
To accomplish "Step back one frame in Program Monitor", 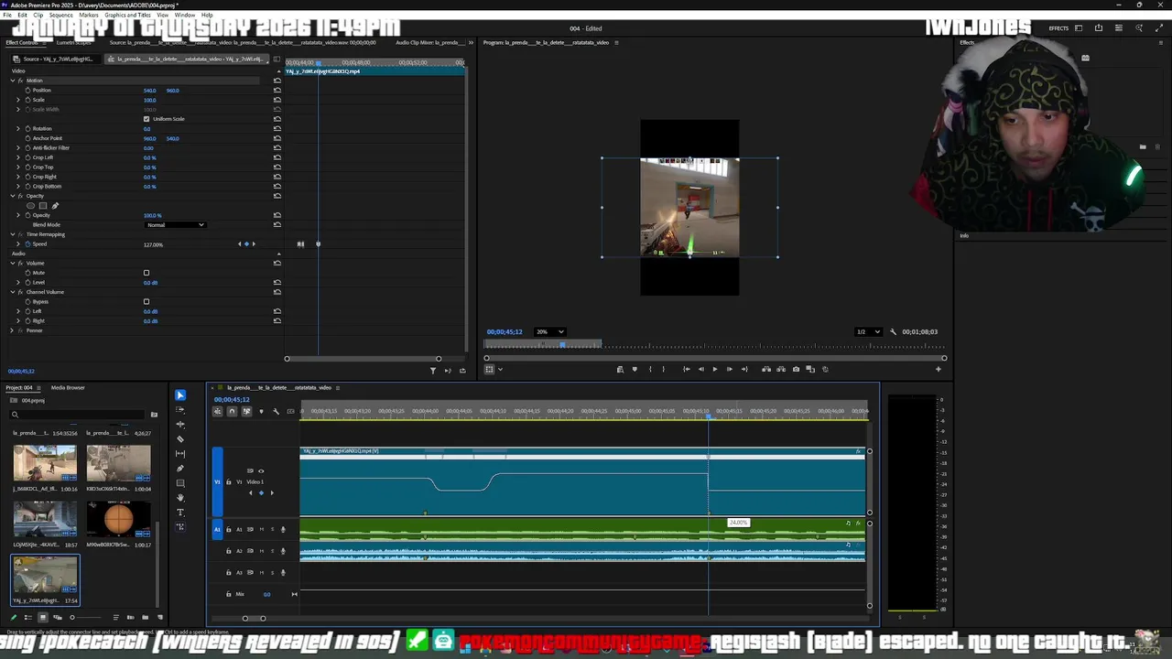I will pos(700,369).
